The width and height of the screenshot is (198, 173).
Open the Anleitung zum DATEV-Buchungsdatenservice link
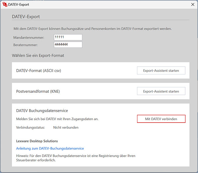click(x=50, y=148)
